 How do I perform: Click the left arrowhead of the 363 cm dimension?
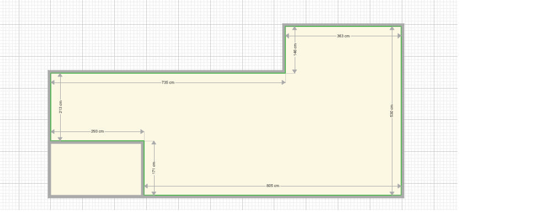pos(288,36)
